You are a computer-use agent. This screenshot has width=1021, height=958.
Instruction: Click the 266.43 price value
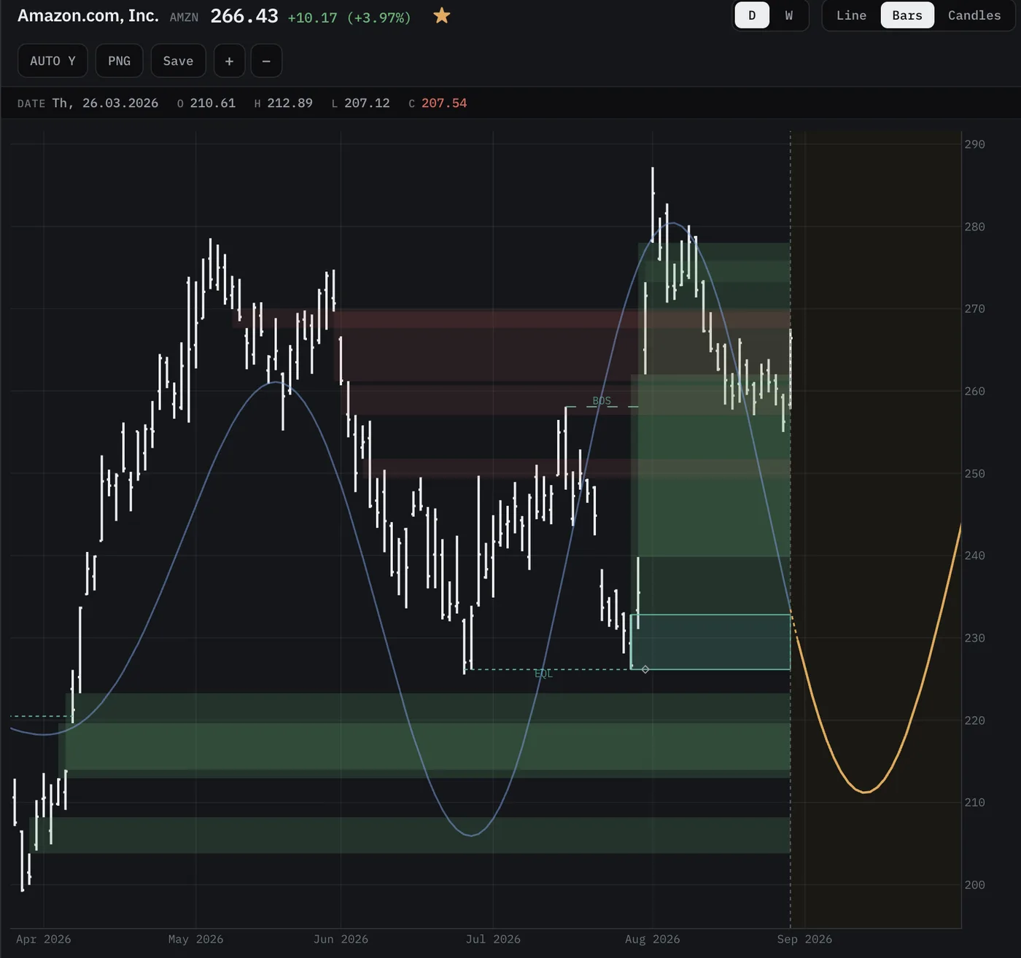[244, 16]
